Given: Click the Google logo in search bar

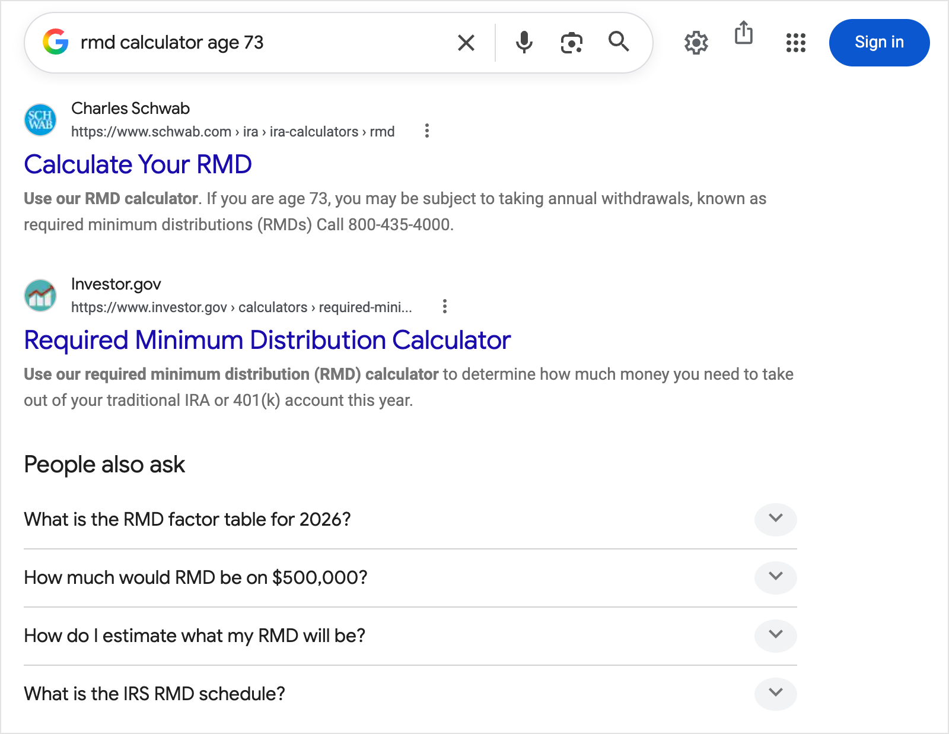Looking at the screenshot, I should [x=56, y=42].
